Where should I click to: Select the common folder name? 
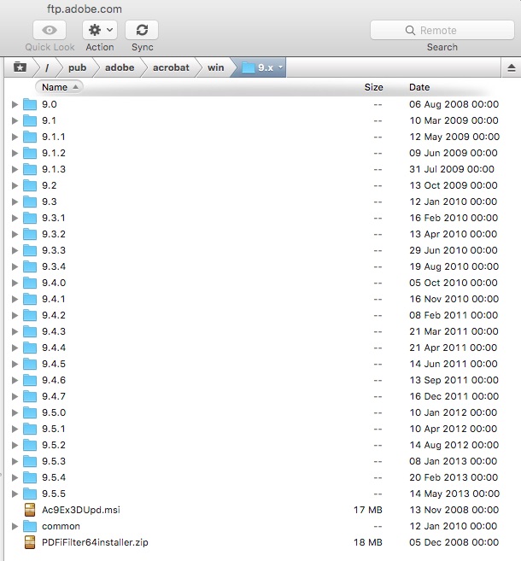61,526
